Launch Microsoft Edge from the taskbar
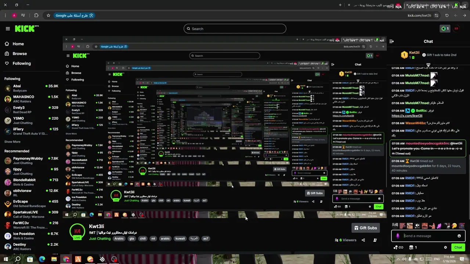The height and width of the screenshot is (264, 470). (42, 259)
